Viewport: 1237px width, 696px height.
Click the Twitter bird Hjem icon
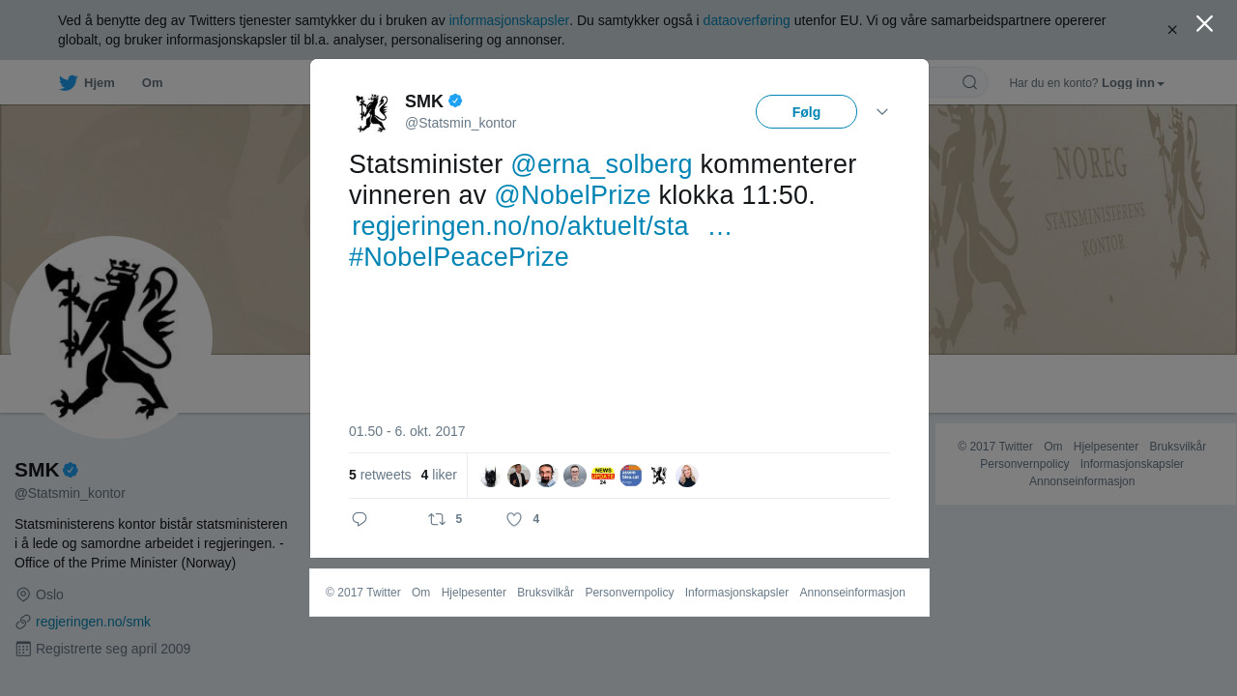(x=68, y=83)
